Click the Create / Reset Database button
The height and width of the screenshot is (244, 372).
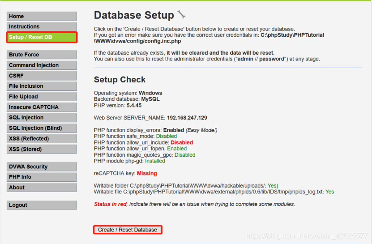pyautogui.click(x=128, y=230)
